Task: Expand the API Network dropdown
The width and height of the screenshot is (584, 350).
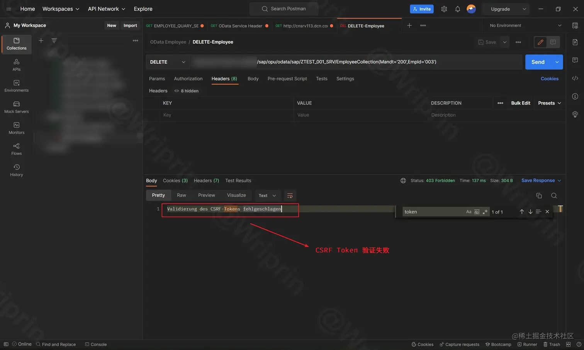Action: (x=107, y=9)
